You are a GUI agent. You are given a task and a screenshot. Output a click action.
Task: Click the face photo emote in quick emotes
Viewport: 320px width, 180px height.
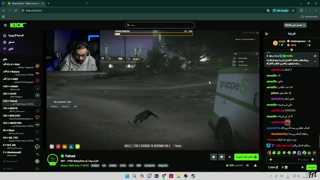pyautogui.click(x=269, y=153)
